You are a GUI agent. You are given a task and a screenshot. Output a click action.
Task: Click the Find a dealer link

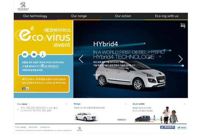(21, 127)
